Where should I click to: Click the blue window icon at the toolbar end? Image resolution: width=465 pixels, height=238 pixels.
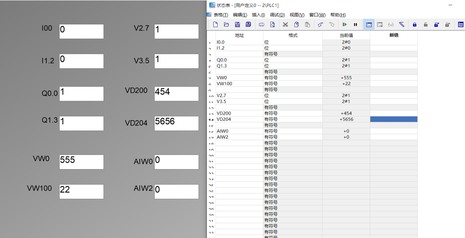coord(461,24)
